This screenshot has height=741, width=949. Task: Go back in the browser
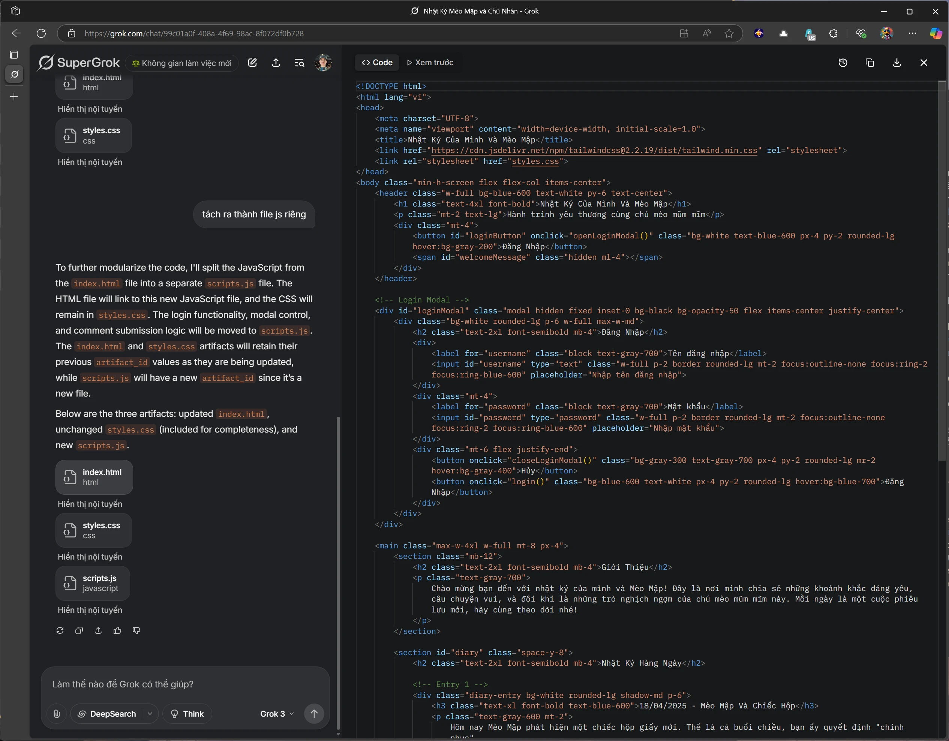click(x=16, y=33)
